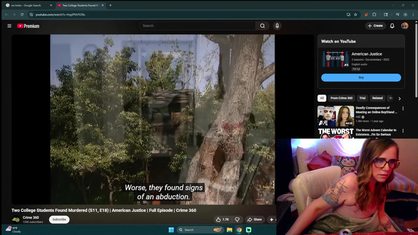Screen dimensions: 418x235
Task: Open the weather widget showing 51°F Cloudy
Action: click(13, 230)
